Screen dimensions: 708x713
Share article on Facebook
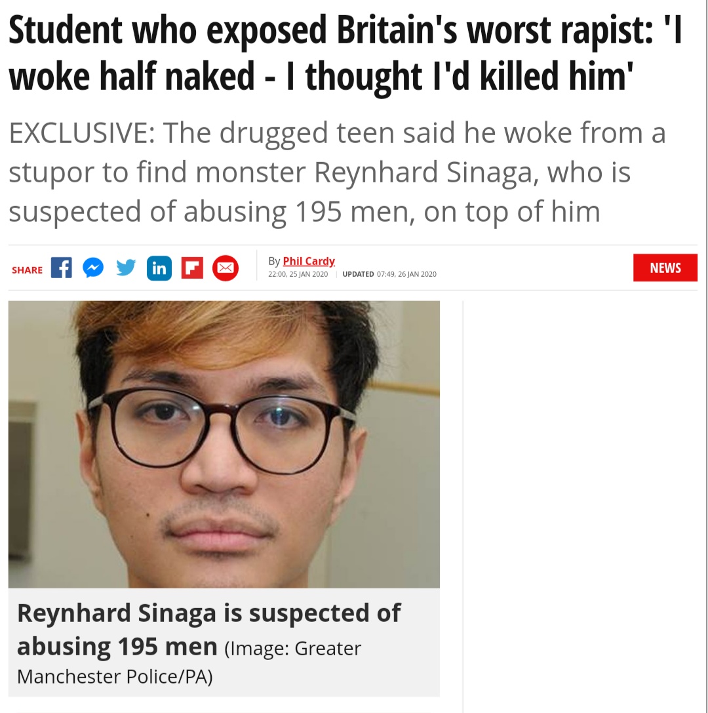(62, 268)
